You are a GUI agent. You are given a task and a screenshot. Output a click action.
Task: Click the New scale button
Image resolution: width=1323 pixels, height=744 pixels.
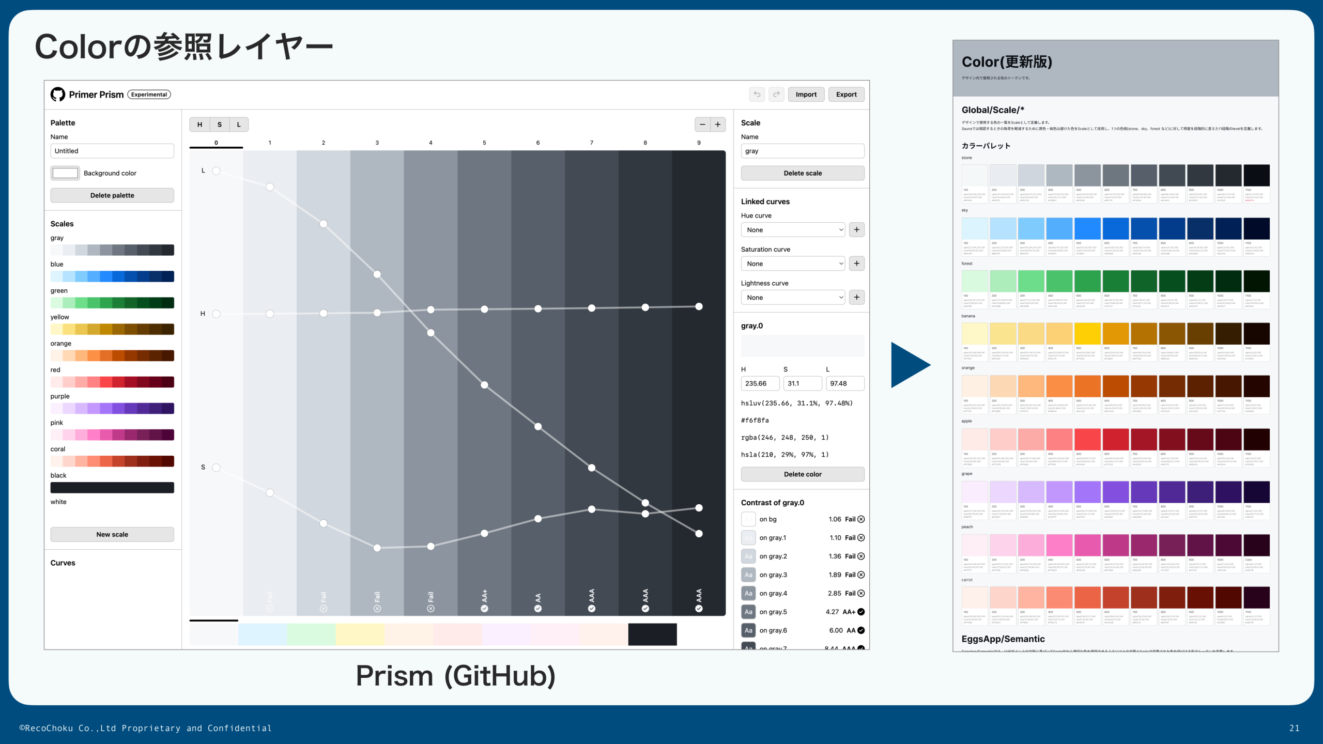[112, 534]
